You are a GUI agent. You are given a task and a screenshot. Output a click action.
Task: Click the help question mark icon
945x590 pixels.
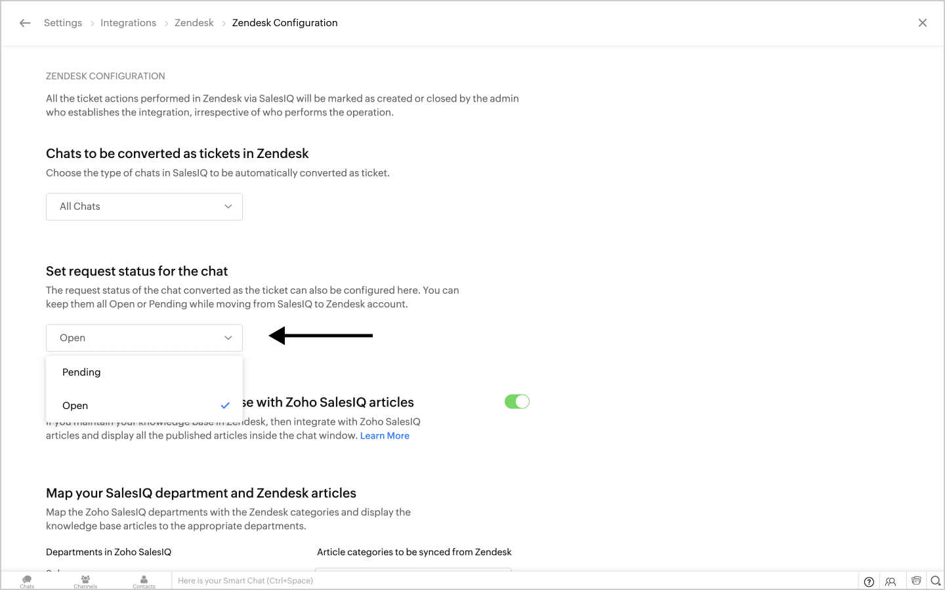869,581
